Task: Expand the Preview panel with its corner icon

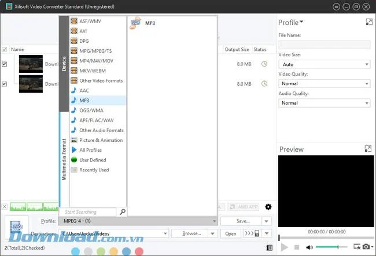Action: pyautogui.click(x=368, y=149)
